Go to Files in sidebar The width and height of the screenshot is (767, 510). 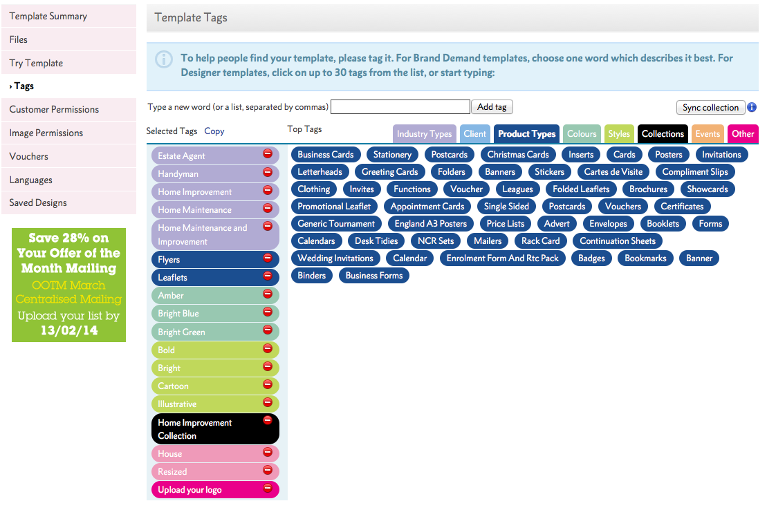click(69, 39)
